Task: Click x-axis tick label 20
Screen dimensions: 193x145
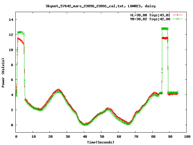Action: (50, 137)
